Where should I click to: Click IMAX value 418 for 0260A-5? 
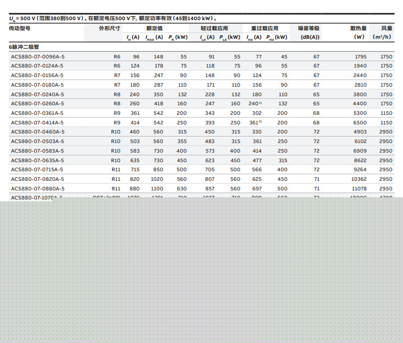158,104
